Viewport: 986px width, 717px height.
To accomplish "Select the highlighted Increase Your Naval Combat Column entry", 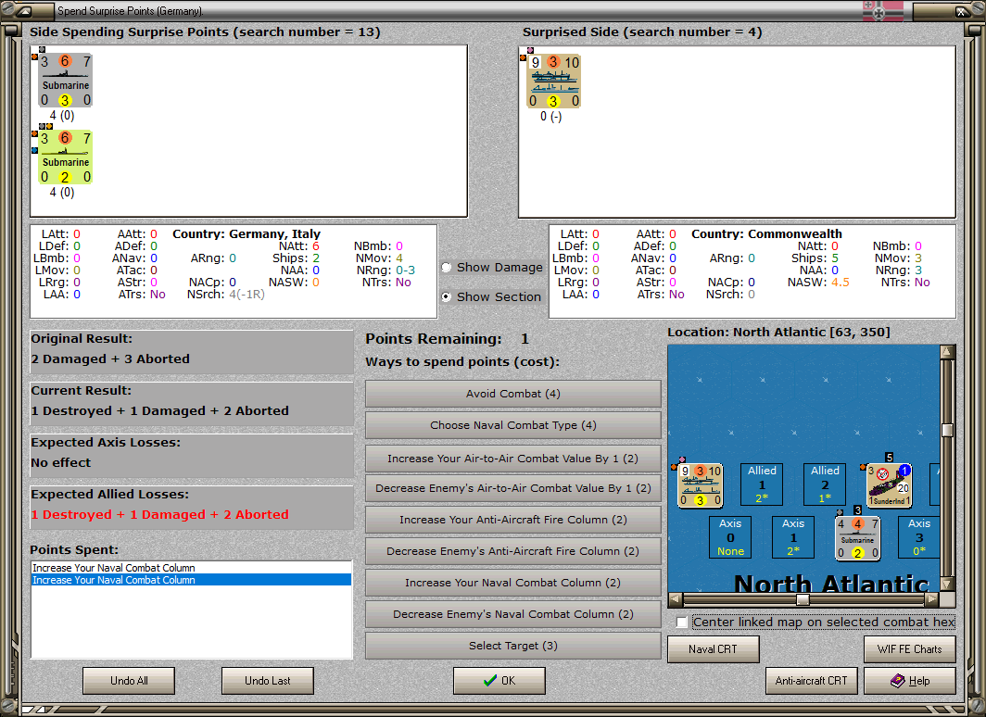I will coord(191,580).
